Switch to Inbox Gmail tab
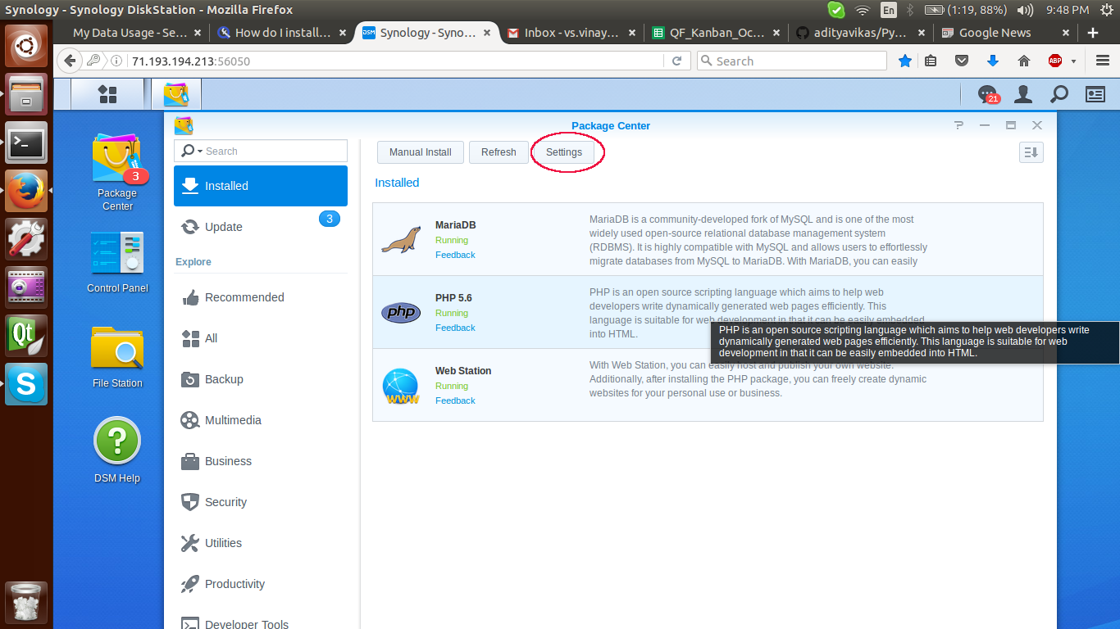 571,33
